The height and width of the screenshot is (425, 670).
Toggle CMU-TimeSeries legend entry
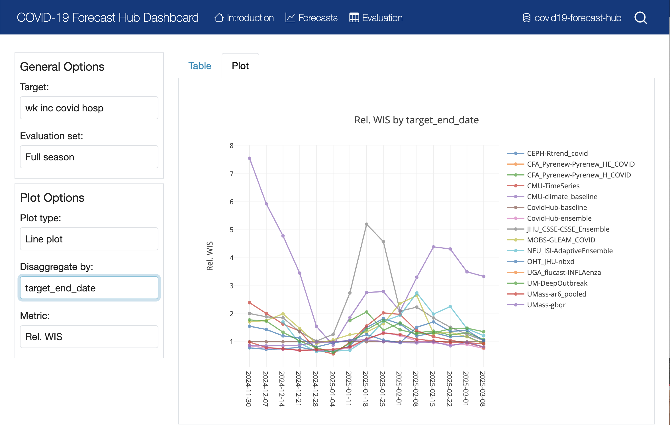tap(543, 186)
